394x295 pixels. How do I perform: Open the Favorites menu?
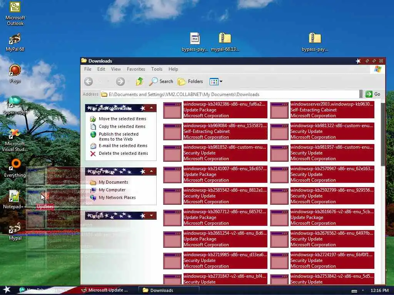click(x=136, y=69)
